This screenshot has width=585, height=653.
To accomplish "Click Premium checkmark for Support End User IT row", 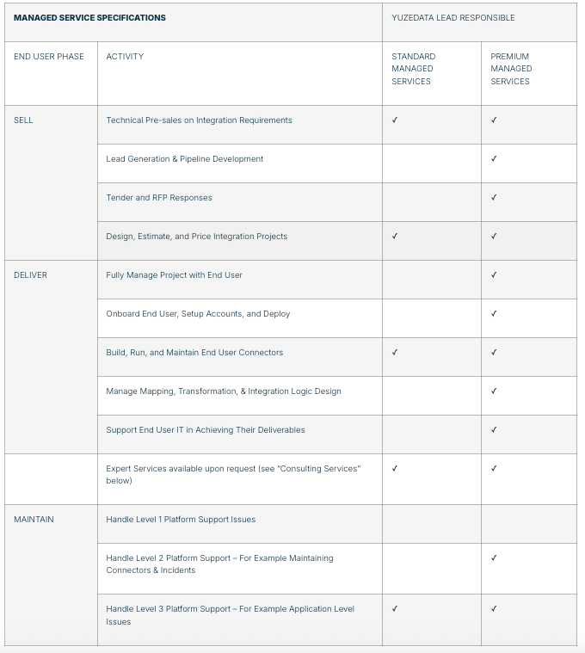I will (x=494, y=430).
